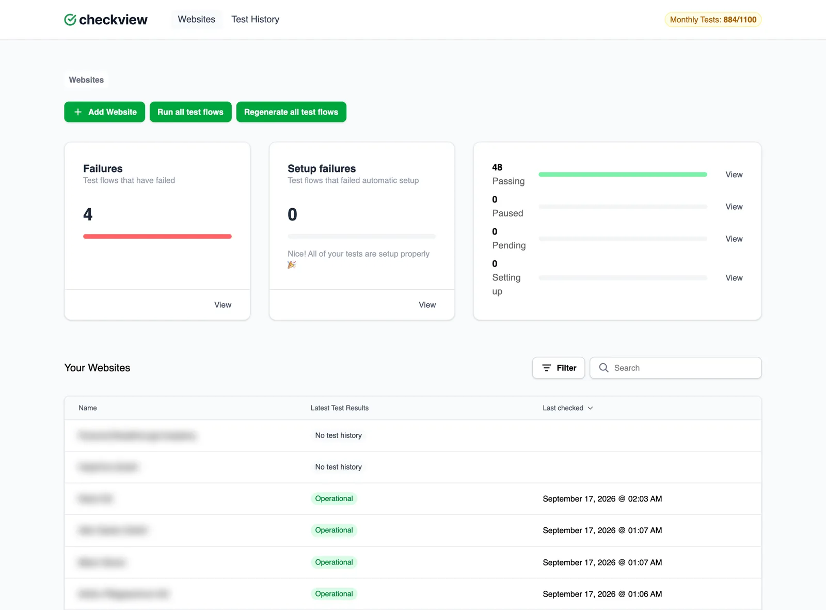Image resolution: width=826 pixels, height=610 pixels.
Task: Click the Monthly Tests 884/1100 badge
Action: pos(713,20)
